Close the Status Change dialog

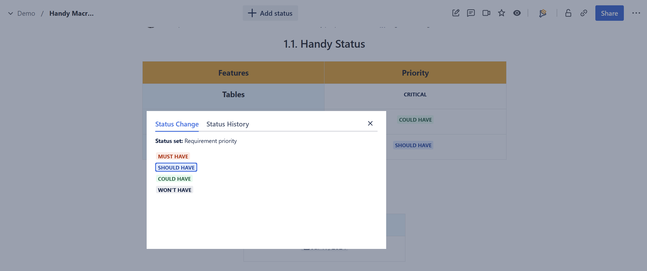coord(370,123)
